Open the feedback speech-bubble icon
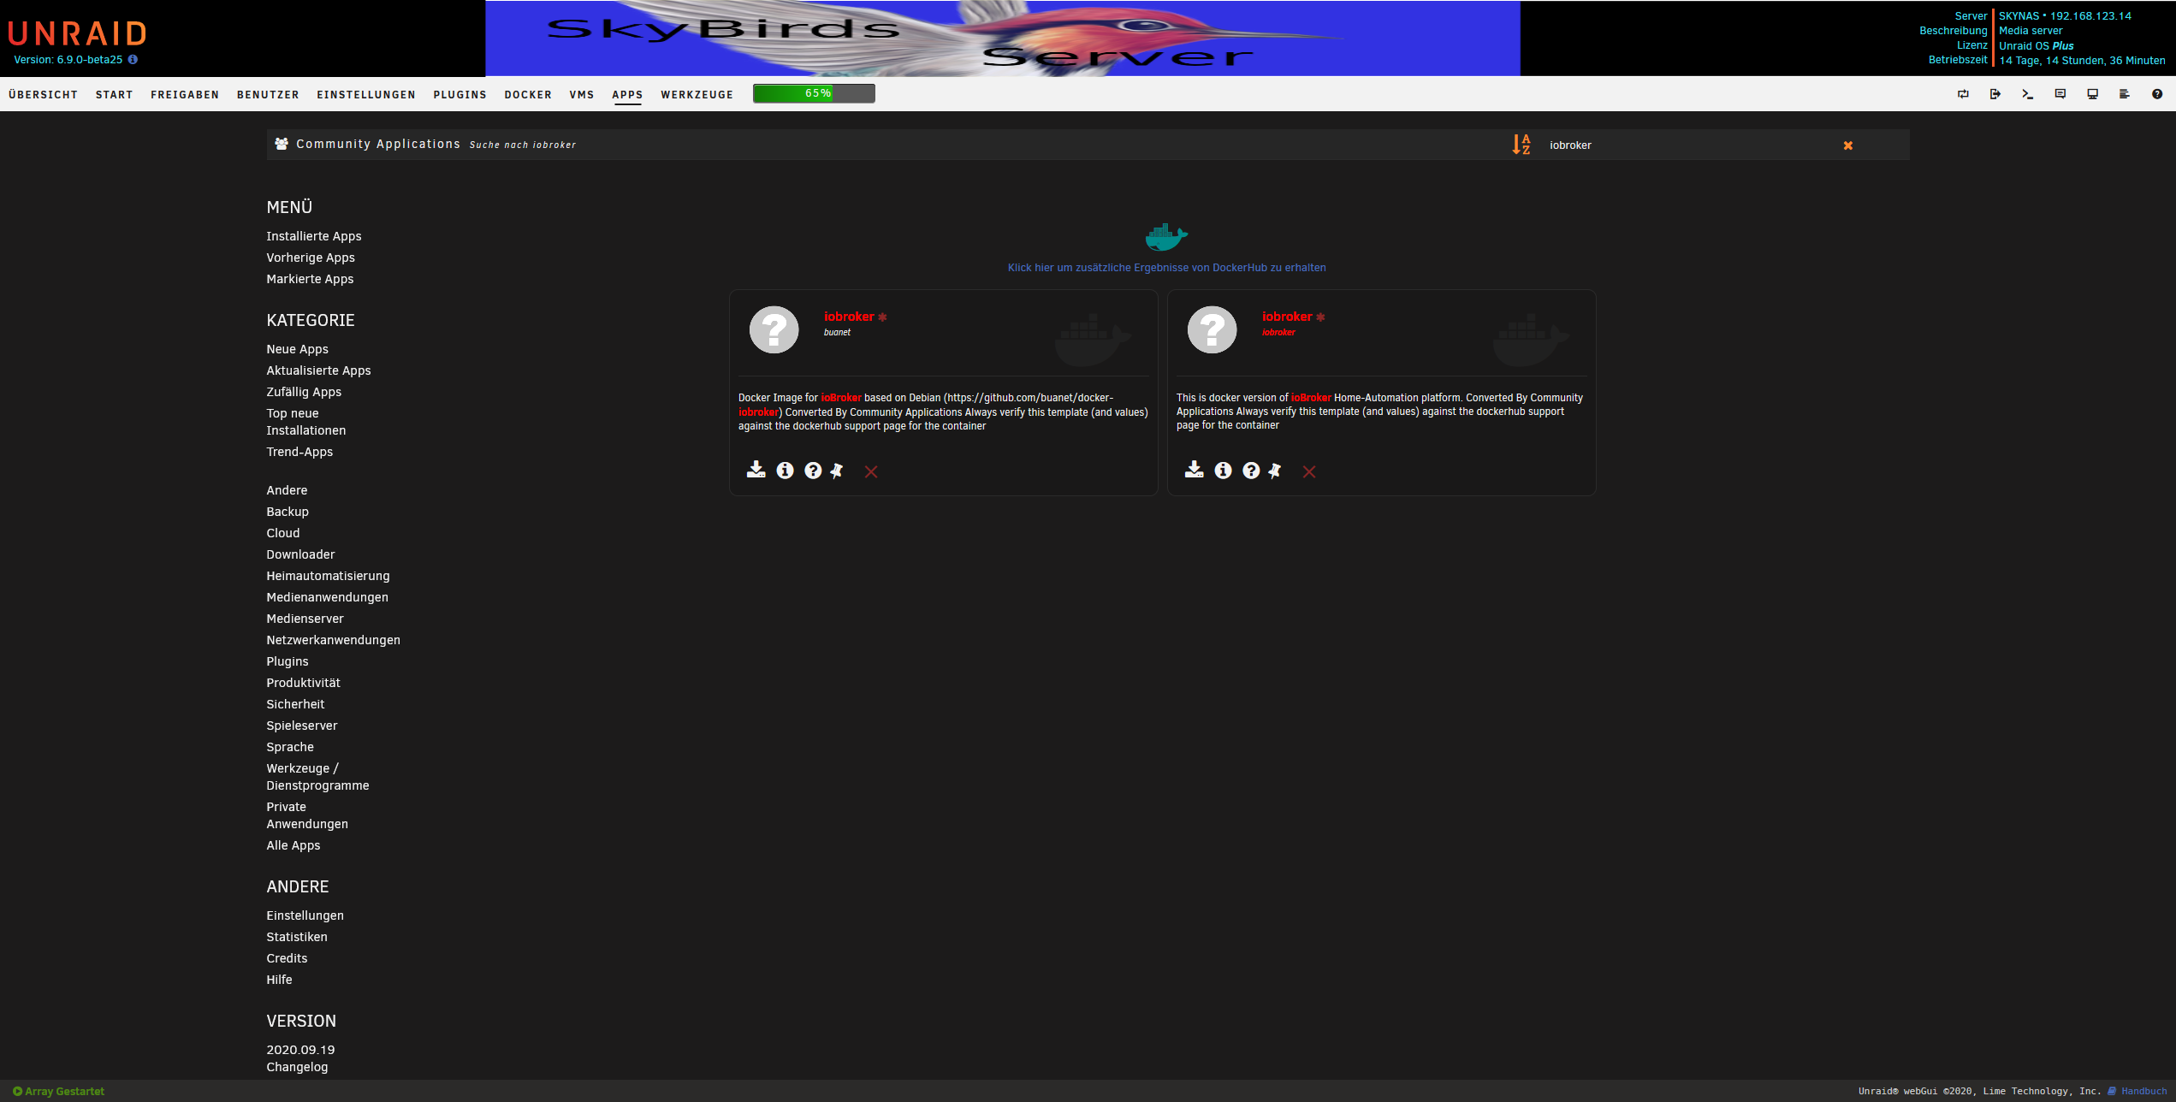This screenshot has width=2176, height=1102. [x=2060, y=94]
